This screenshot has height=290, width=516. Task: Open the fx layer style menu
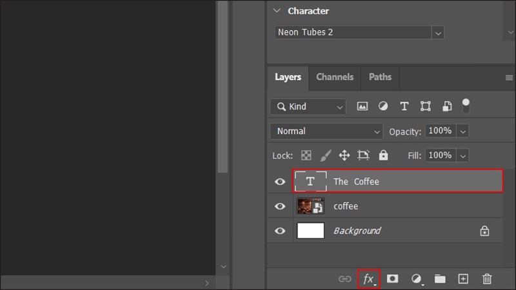[x=369, y=279]
